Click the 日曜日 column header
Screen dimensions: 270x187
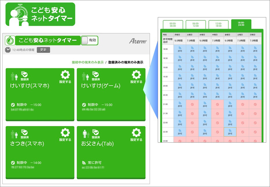coord(255,35)
